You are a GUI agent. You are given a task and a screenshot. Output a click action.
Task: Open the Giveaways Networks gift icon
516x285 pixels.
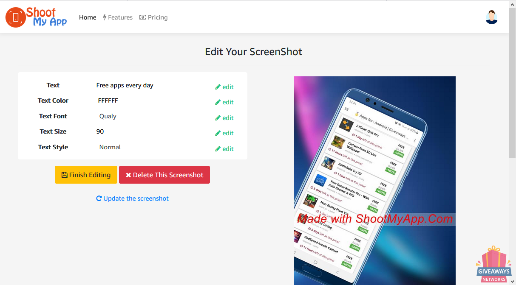(x=493, y=264)
